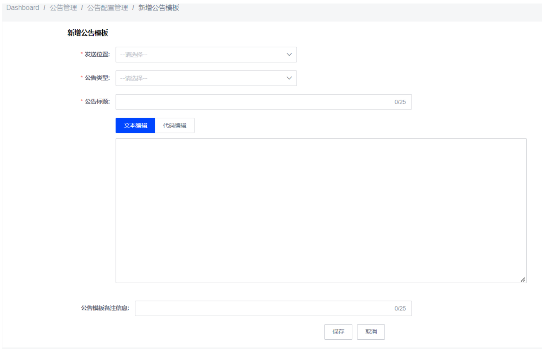Image resolution: width=542 pixels, height=355 pixels.
Task: Click the 公告类型 field label
Action: pos(97,78)
